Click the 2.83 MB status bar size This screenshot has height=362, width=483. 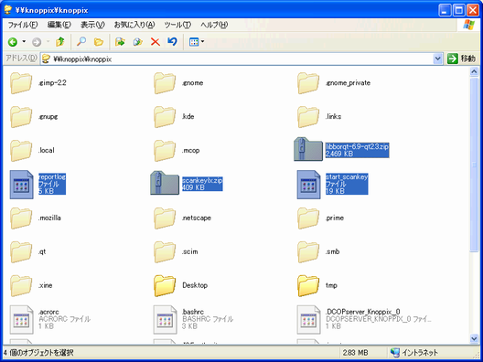355,353
